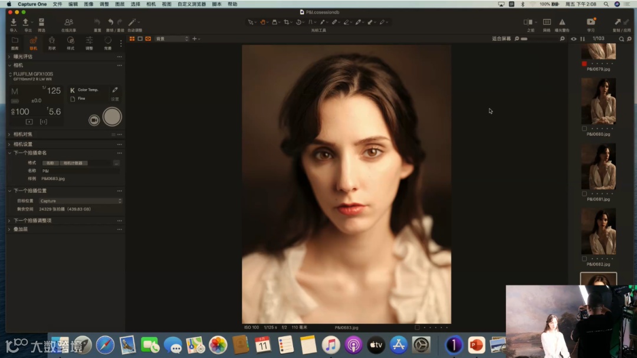
Task: Collapse the 下一个拍摄命名 panel
Action: point(9,153)
